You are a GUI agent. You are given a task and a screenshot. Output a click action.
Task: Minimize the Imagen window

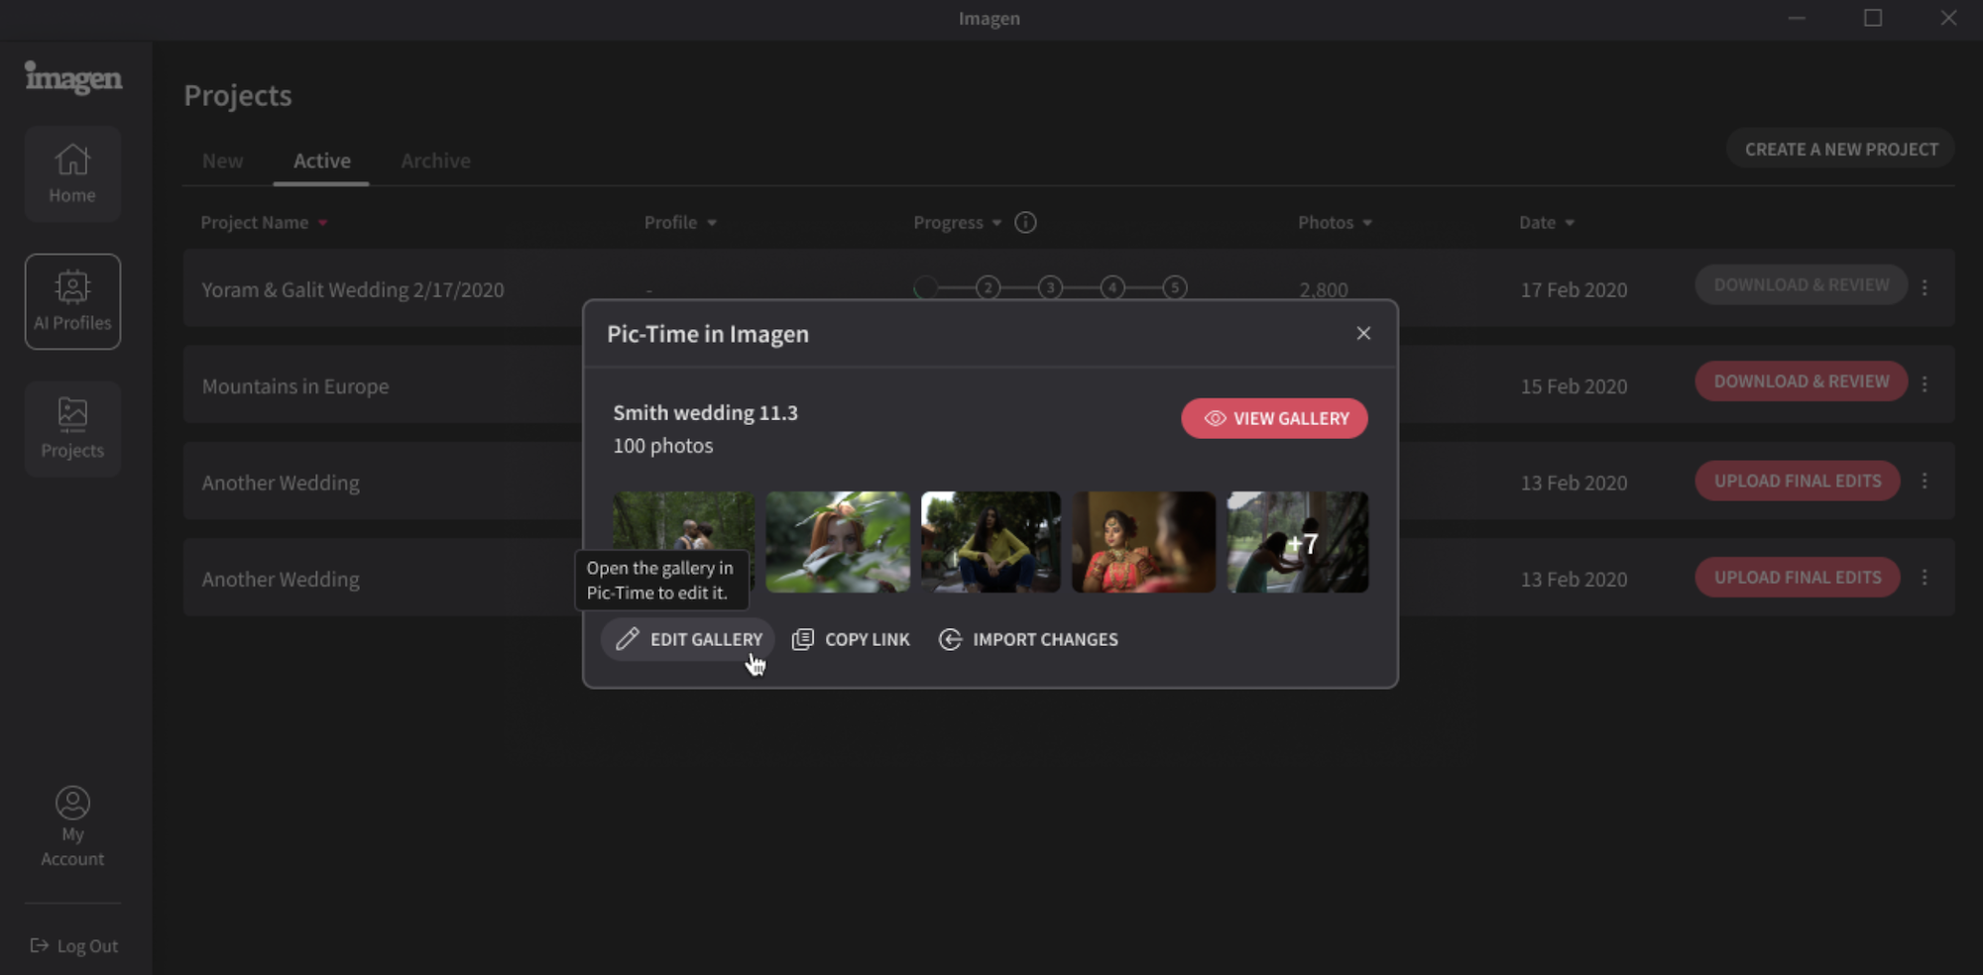pos(1797,18)
